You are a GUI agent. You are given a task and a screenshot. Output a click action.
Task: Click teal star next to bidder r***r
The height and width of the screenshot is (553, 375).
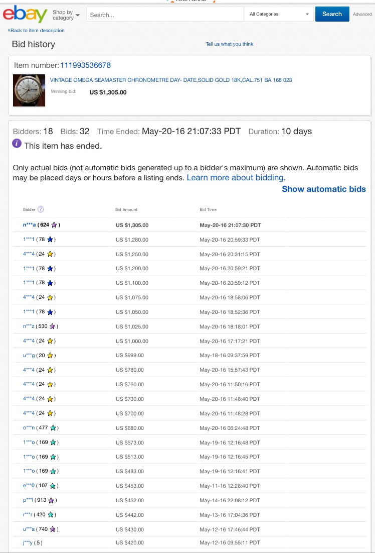click(x=51, y=515)
